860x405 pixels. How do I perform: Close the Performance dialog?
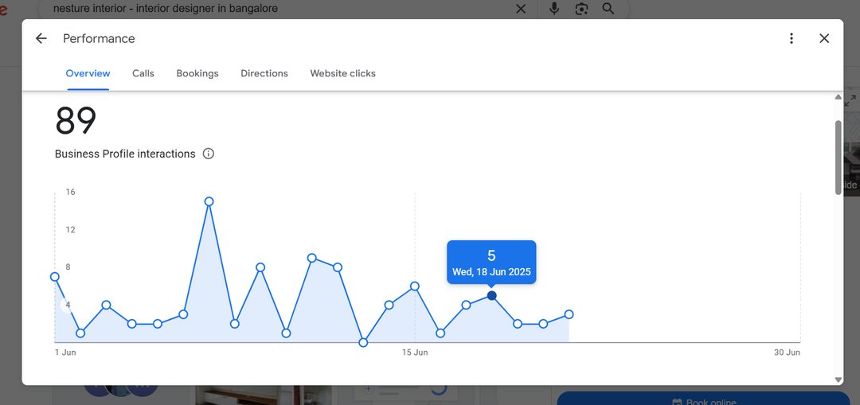pyautogui.click(x=824, y=38)
